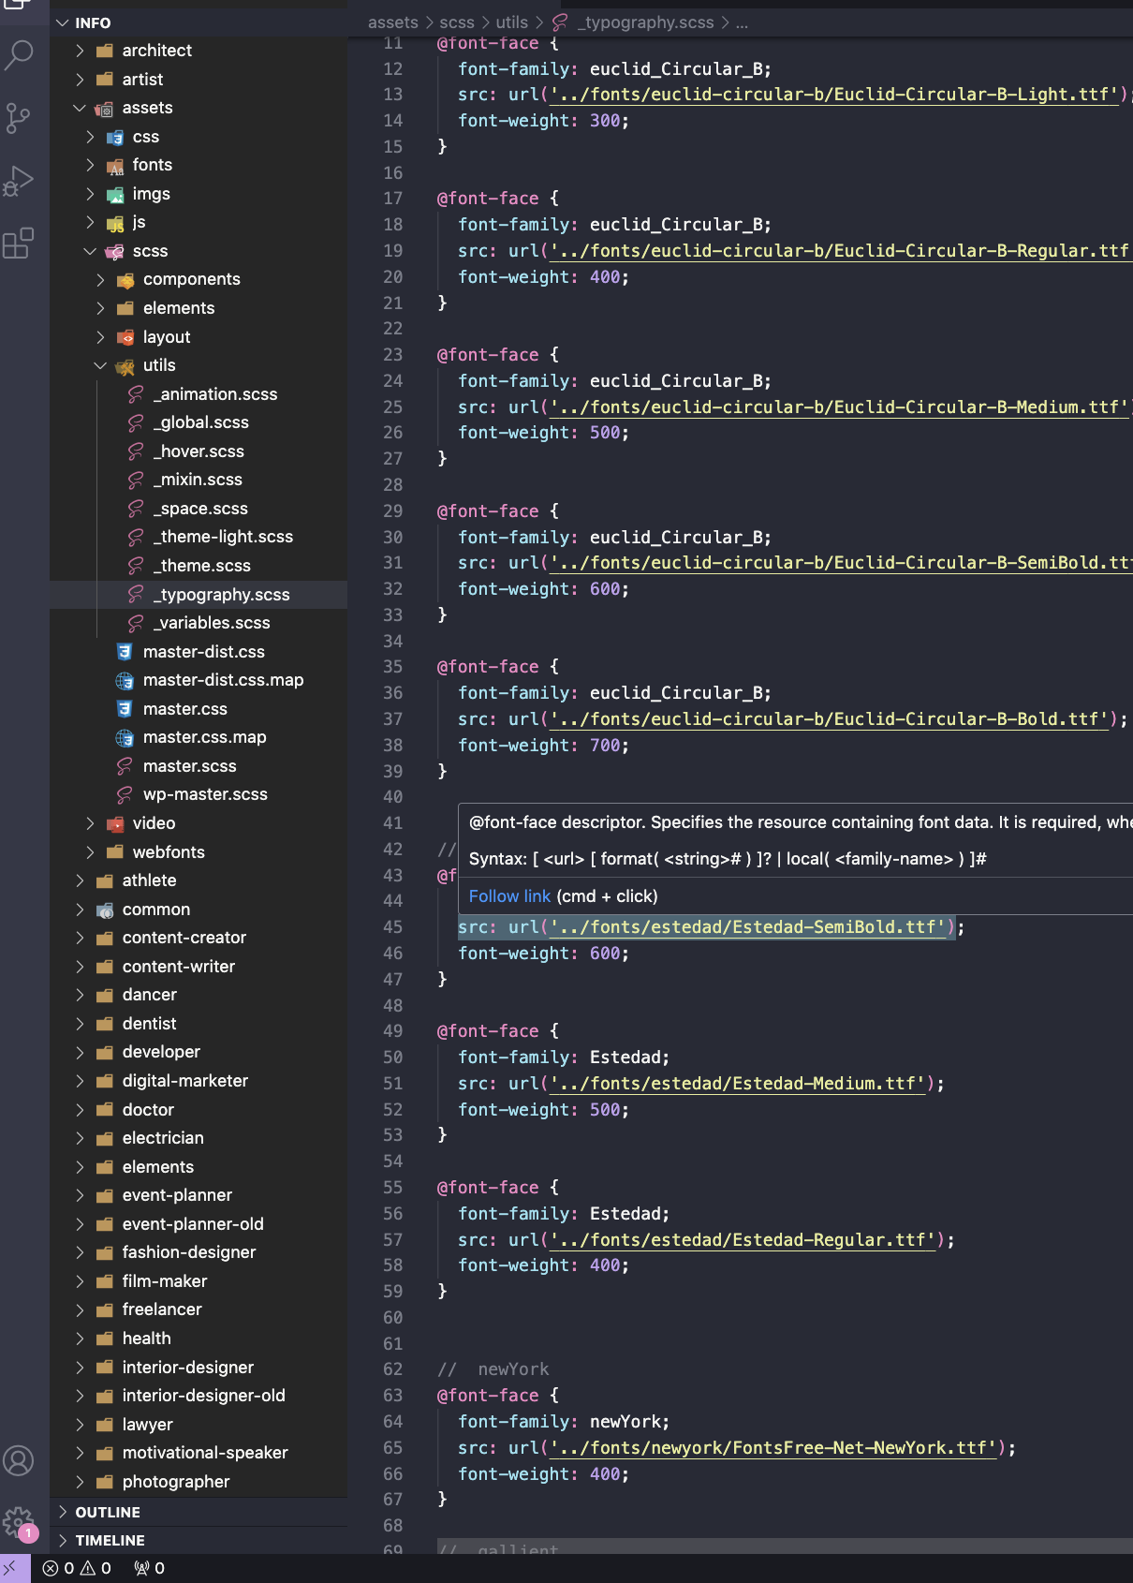Open the layout folder

pos(167,337)
